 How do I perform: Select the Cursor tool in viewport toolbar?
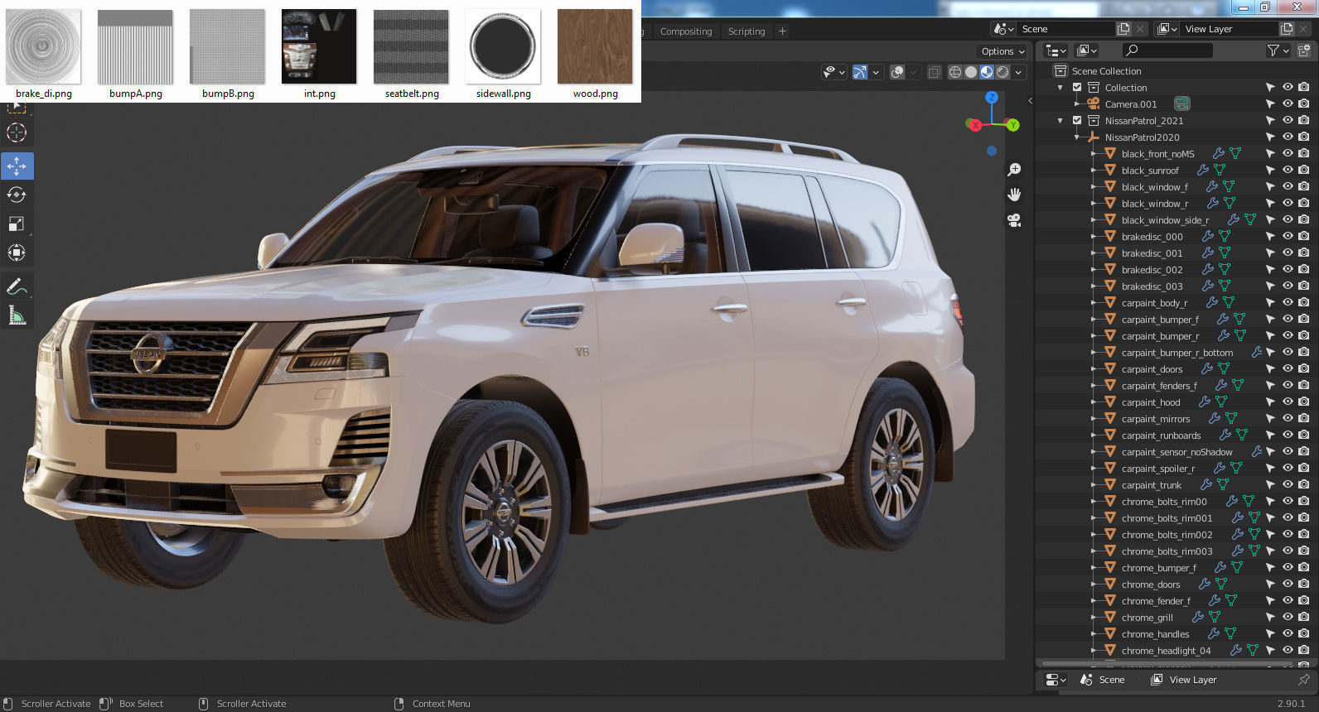click(17, 132)
